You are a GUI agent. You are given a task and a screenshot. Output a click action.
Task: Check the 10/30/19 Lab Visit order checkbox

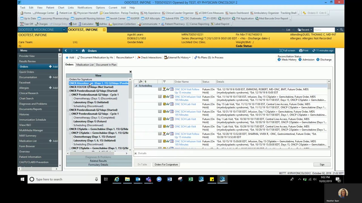click(160, 119)
